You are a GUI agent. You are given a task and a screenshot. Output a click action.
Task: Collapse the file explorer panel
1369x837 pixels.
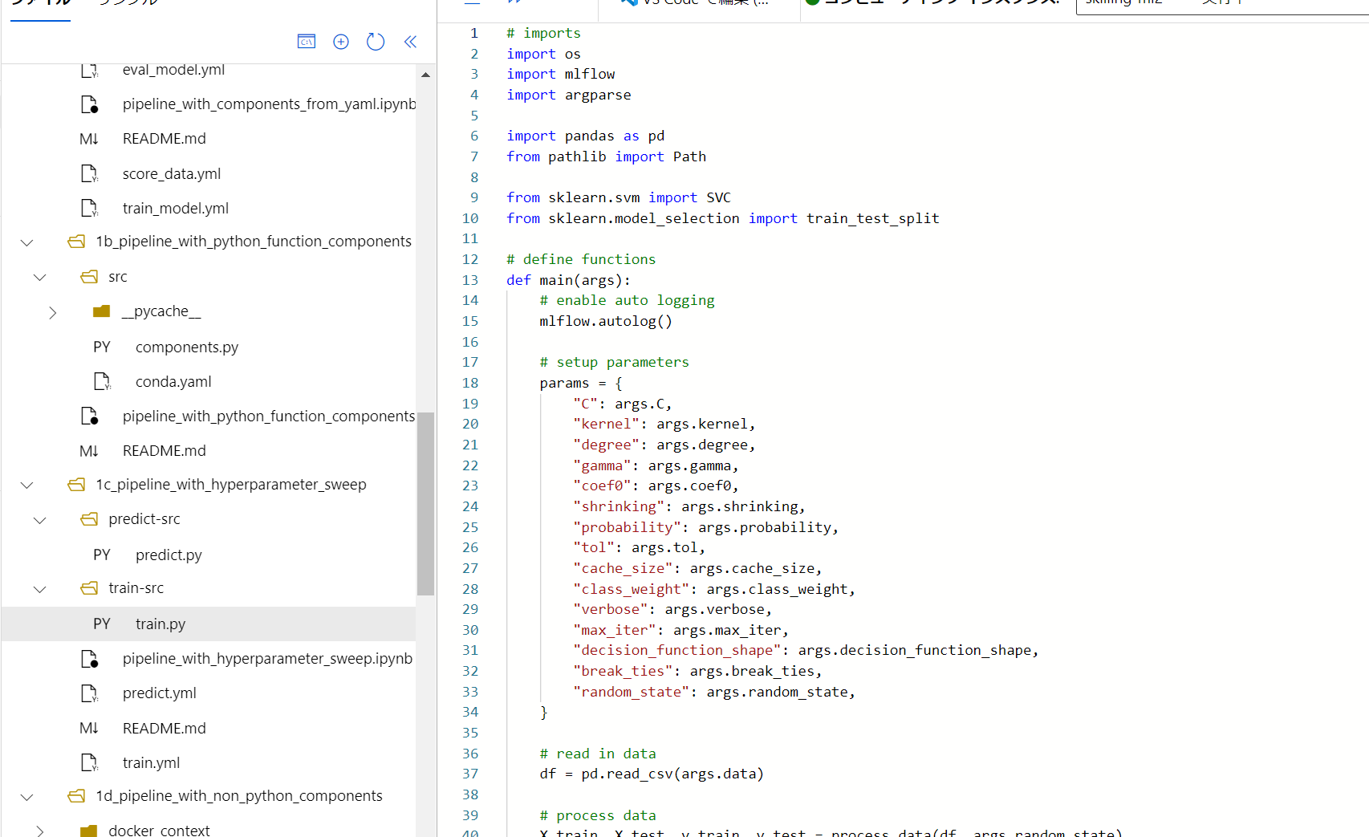click(410, 42)
